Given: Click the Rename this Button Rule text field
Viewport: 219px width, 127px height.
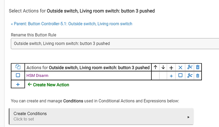Looking at the screenshot, I should (114, 43).
